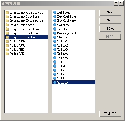Select the Graphics/Pictures folder name

coord(24,33)
